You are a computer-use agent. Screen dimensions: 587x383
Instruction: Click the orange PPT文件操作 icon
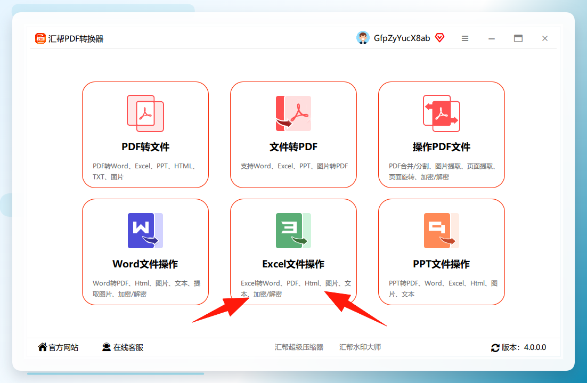442,231
